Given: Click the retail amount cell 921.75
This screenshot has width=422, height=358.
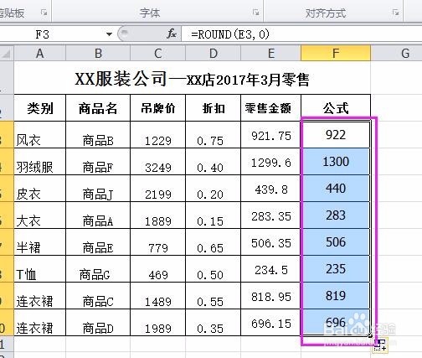Looking at the screenshot, I should point(271,135).
